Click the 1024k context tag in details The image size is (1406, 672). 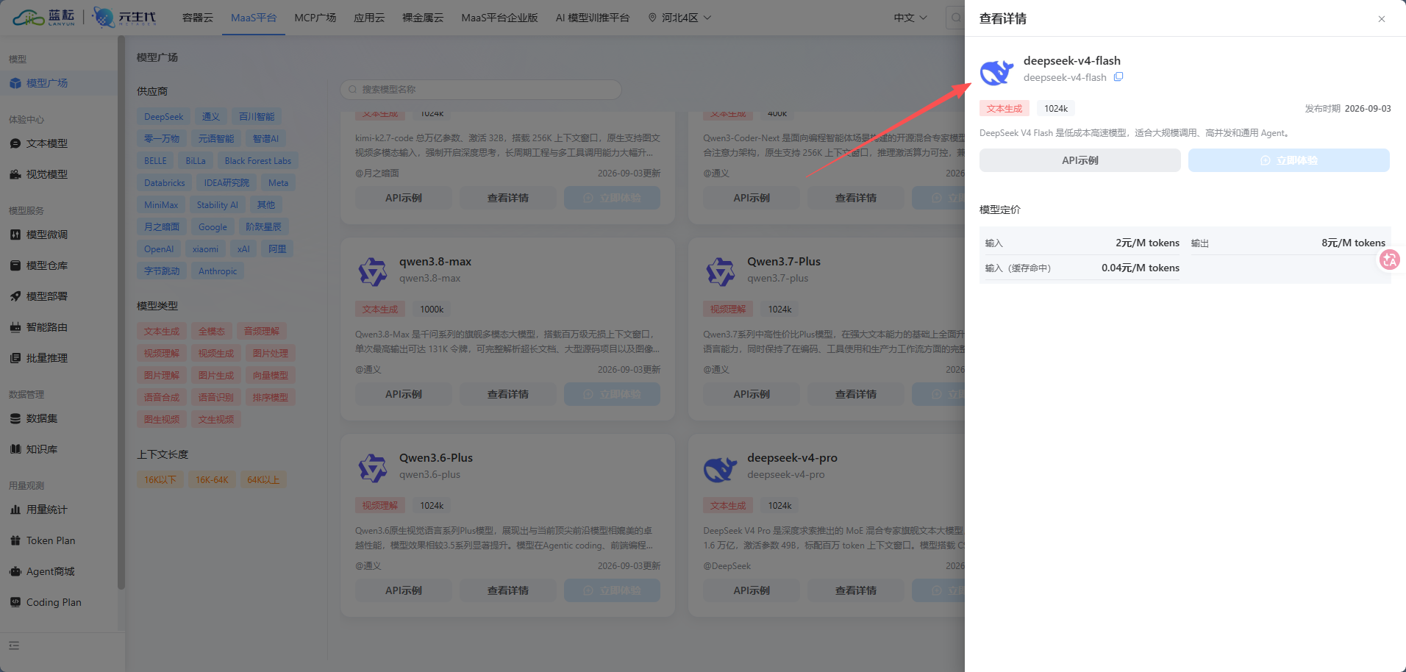(1056, 109)
